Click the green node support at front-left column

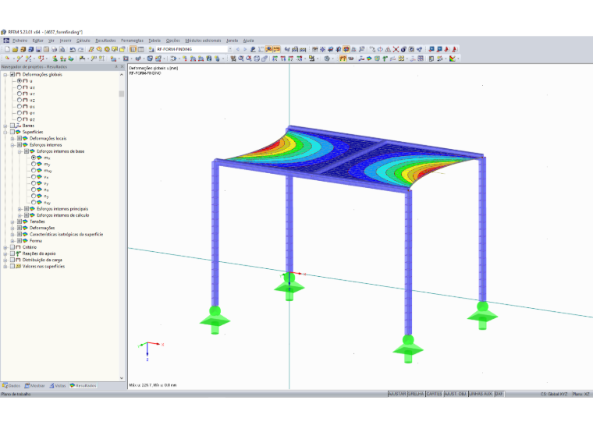[x=215, y=321]
